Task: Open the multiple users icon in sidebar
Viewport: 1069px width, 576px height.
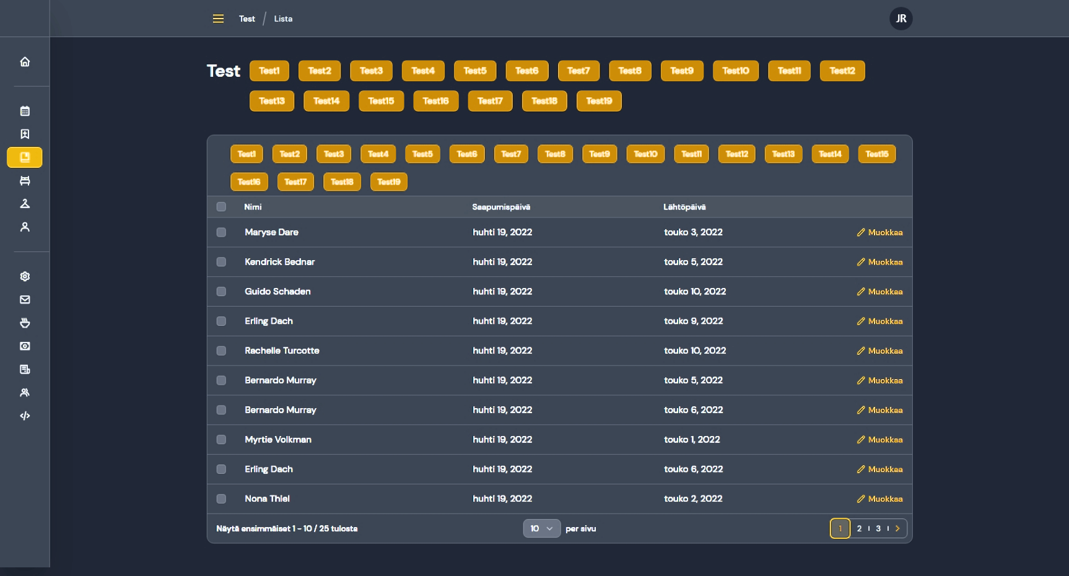Action: [x=25, y=393]
